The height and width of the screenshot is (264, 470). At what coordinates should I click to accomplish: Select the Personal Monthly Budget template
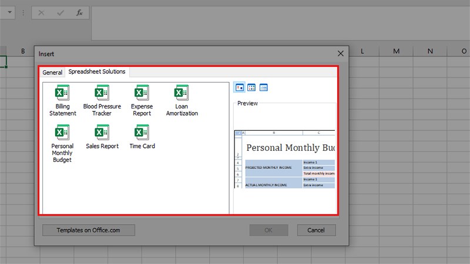[62, 144]
